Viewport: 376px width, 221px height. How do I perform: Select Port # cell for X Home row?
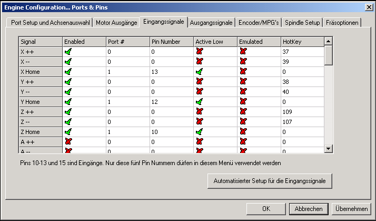128,72
